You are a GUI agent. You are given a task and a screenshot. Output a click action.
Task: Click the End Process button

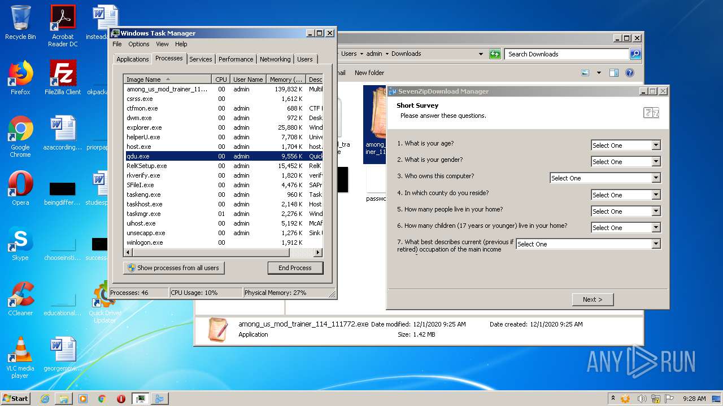coord(295,268)
